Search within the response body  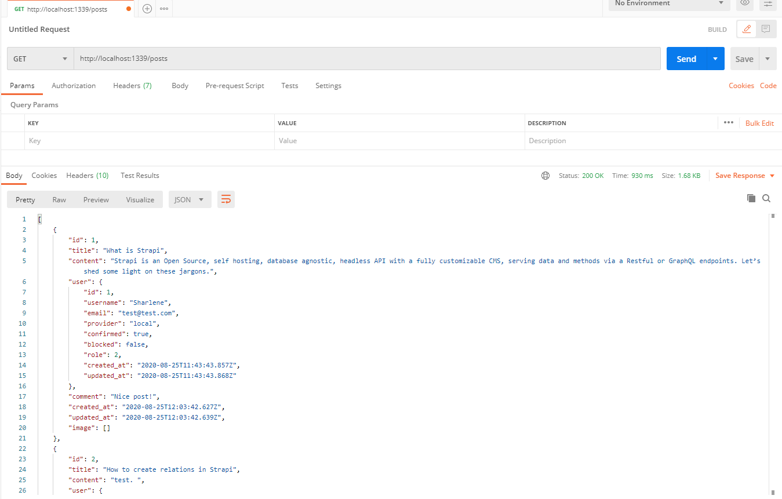point(766,198)
